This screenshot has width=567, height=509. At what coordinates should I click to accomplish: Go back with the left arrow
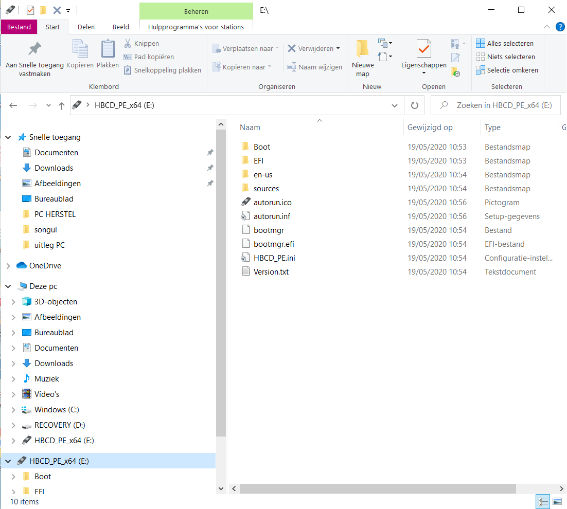tap(13, 105)
